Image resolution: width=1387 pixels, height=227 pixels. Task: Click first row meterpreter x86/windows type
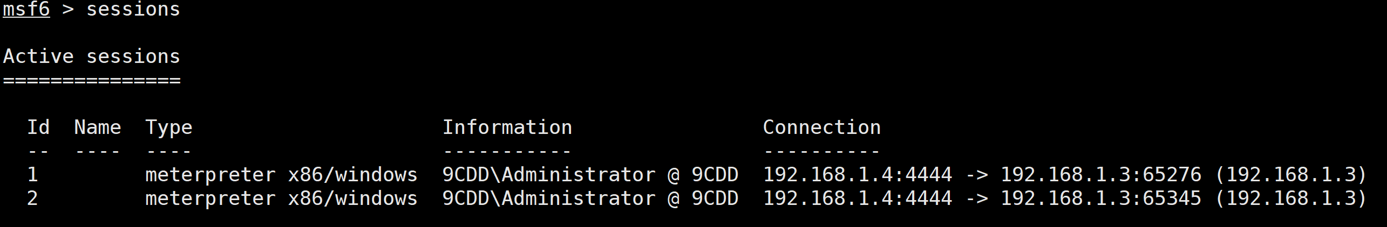click(x=282, y=175)
